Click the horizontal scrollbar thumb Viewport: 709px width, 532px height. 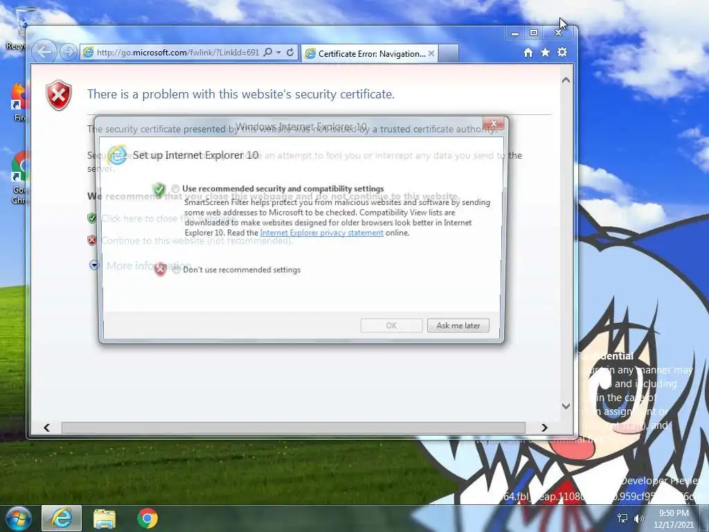tap(294, 427)
